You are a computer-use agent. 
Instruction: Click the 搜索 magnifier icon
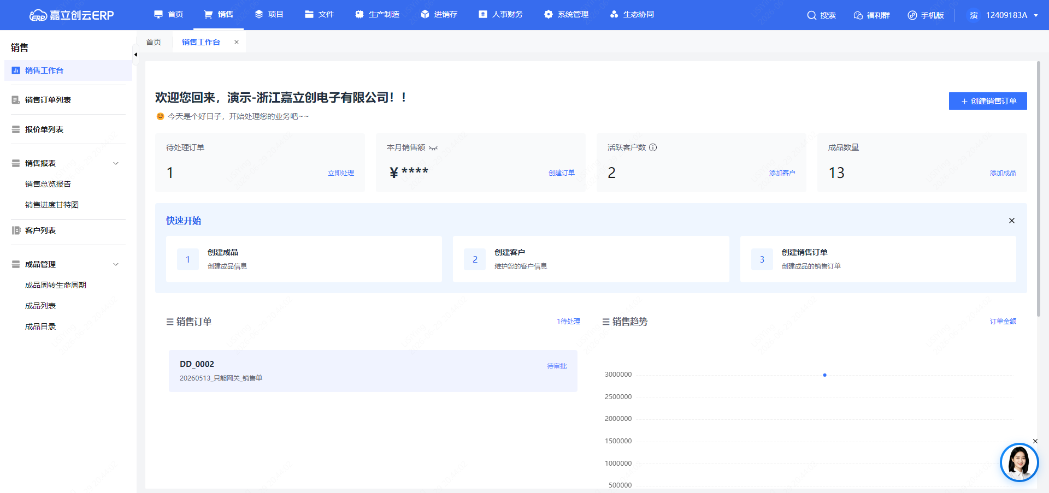coord(812,15)
